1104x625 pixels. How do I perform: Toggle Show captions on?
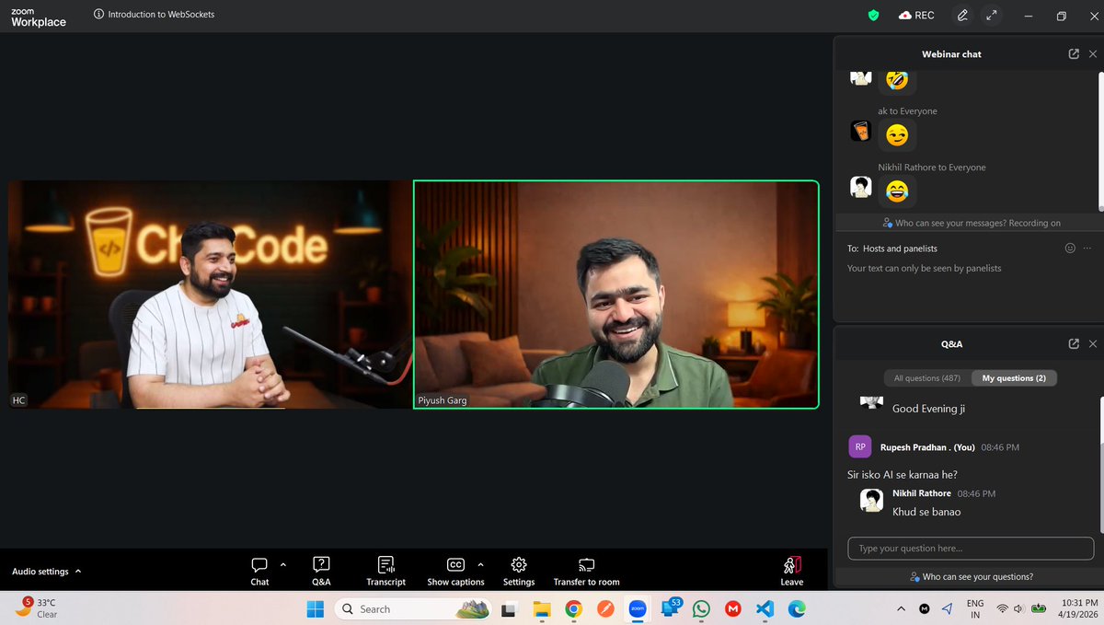(454, 570)
